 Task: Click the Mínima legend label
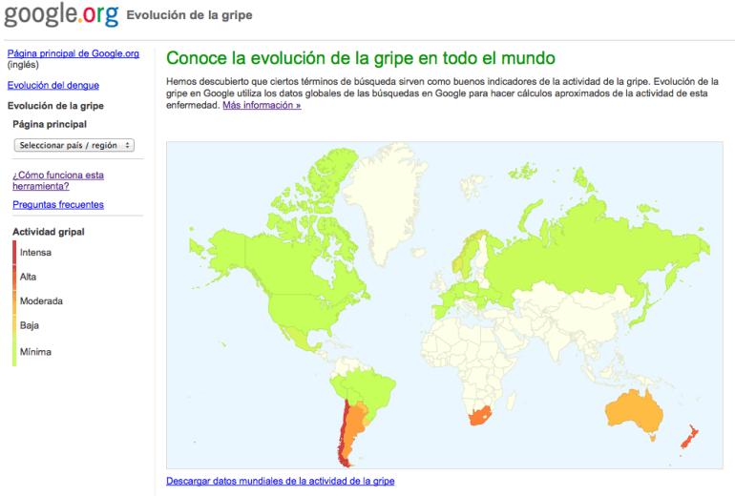35,352
